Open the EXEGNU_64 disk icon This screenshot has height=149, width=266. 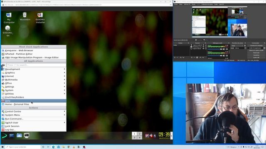[x=7, y=31]
